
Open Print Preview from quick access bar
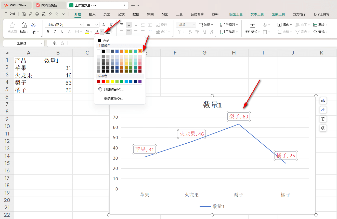(44, 14)
